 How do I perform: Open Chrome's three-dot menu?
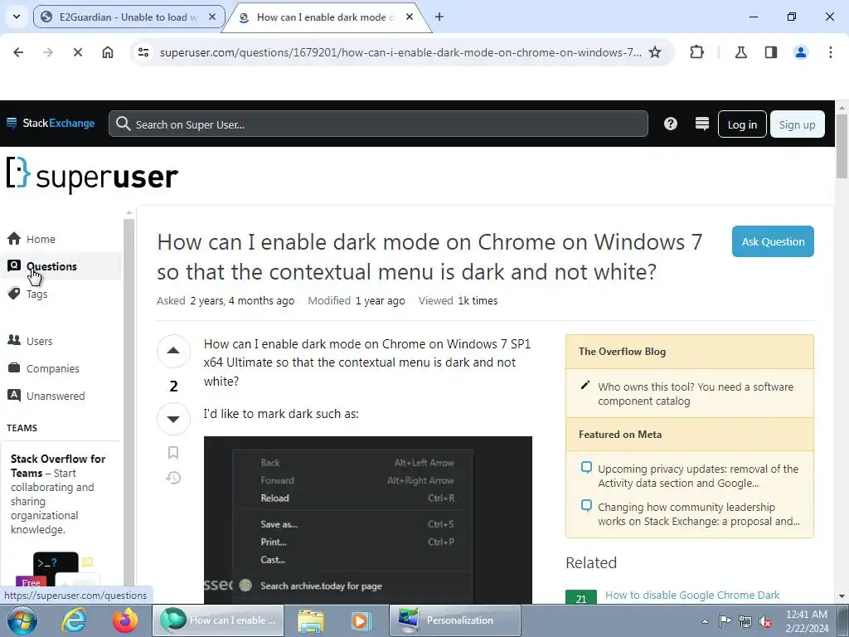click(x=831, y=52)
